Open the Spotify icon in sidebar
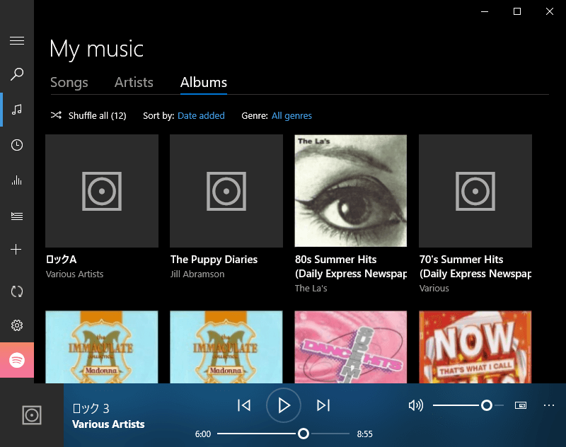Viewport: 566px width, 447px height. tap(16, 360)
